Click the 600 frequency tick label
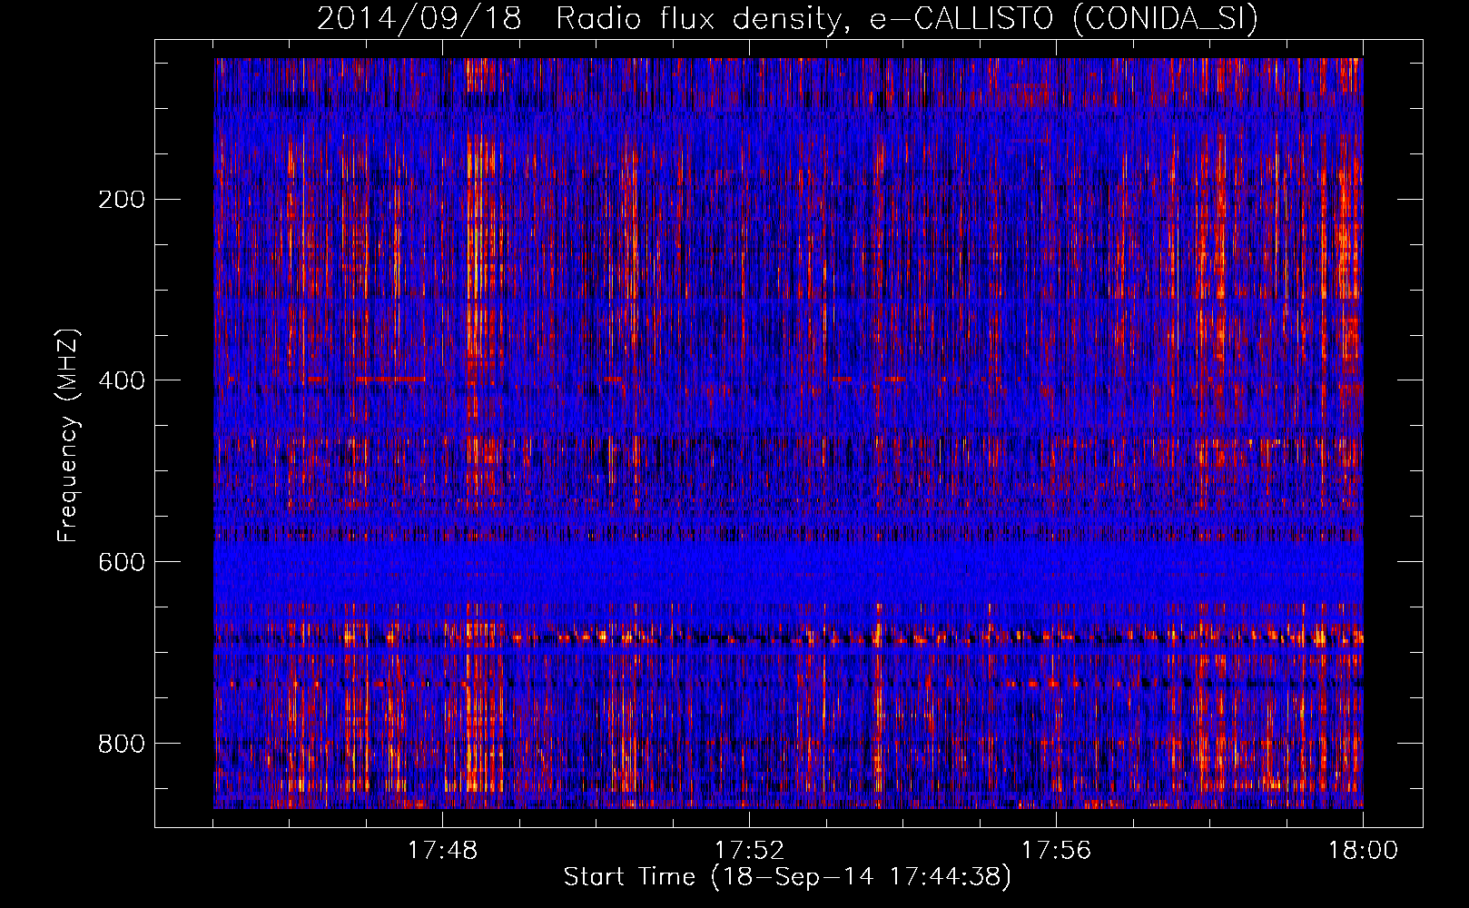1469x908 pixels. point(122,562)
